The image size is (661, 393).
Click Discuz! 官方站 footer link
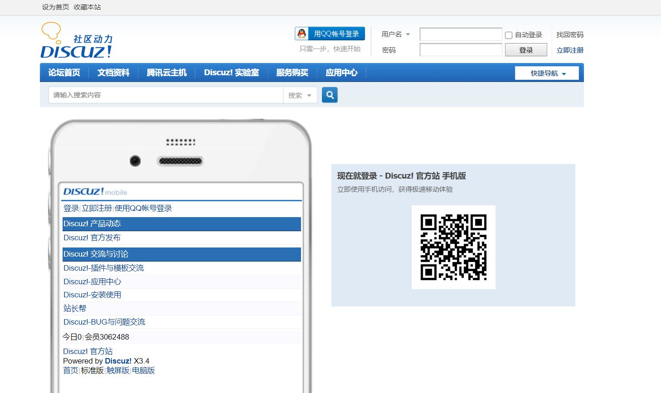pyautogui.click(x=88, y=351)
